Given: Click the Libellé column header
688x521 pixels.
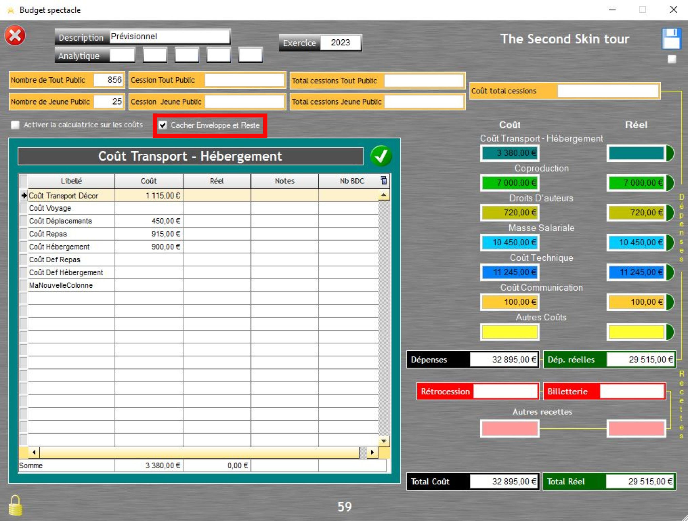Looking at the screenshot, I should 71,181.
